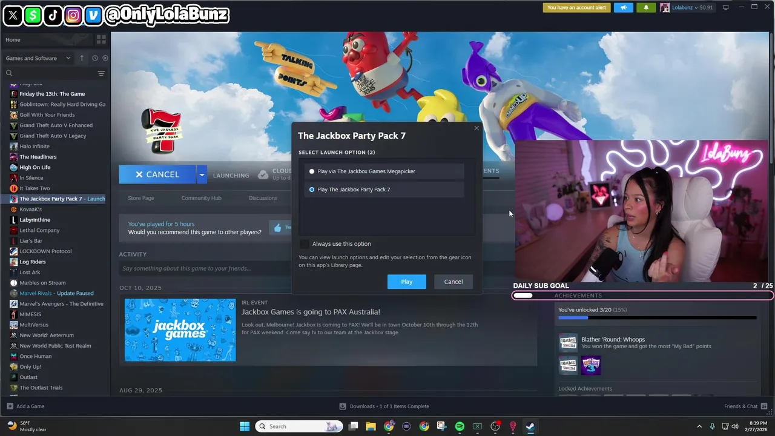Select The Outlast Trials

pos(41,388)
